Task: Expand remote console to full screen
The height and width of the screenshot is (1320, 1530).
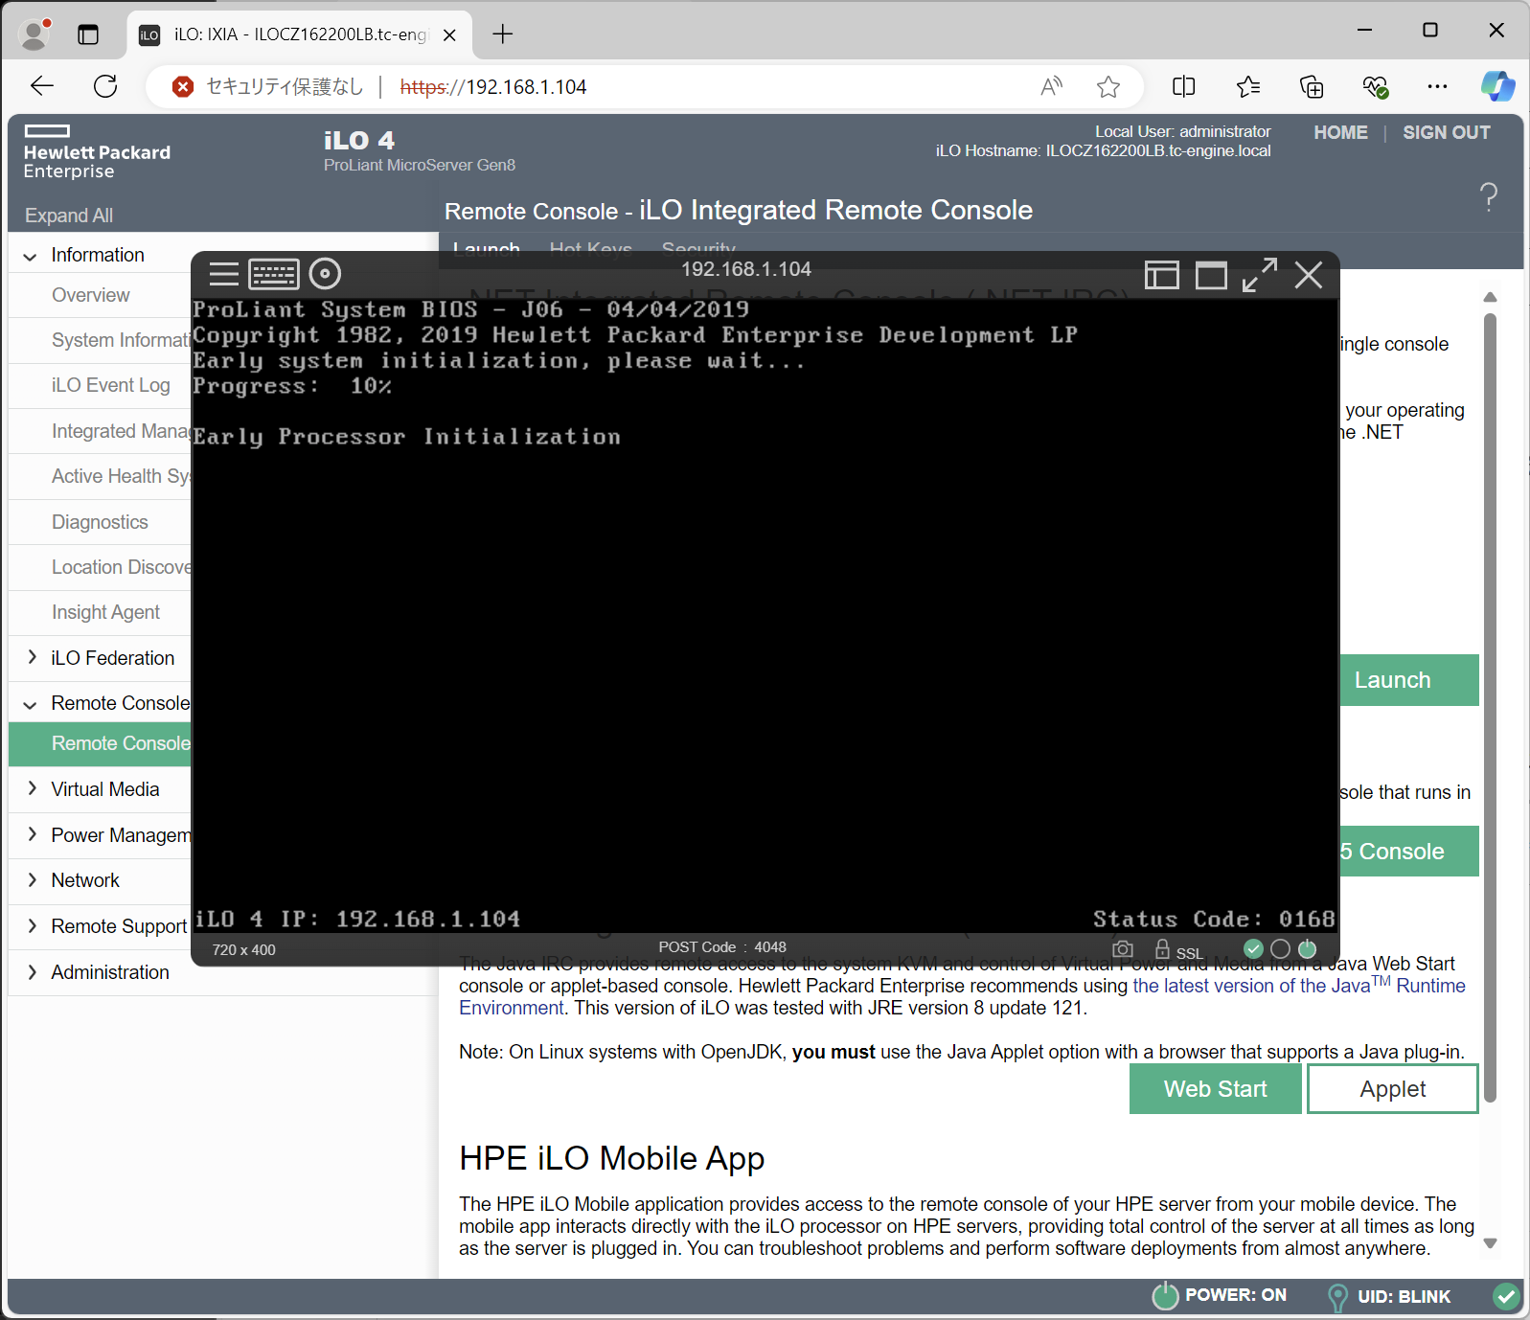Action: 1260,275
